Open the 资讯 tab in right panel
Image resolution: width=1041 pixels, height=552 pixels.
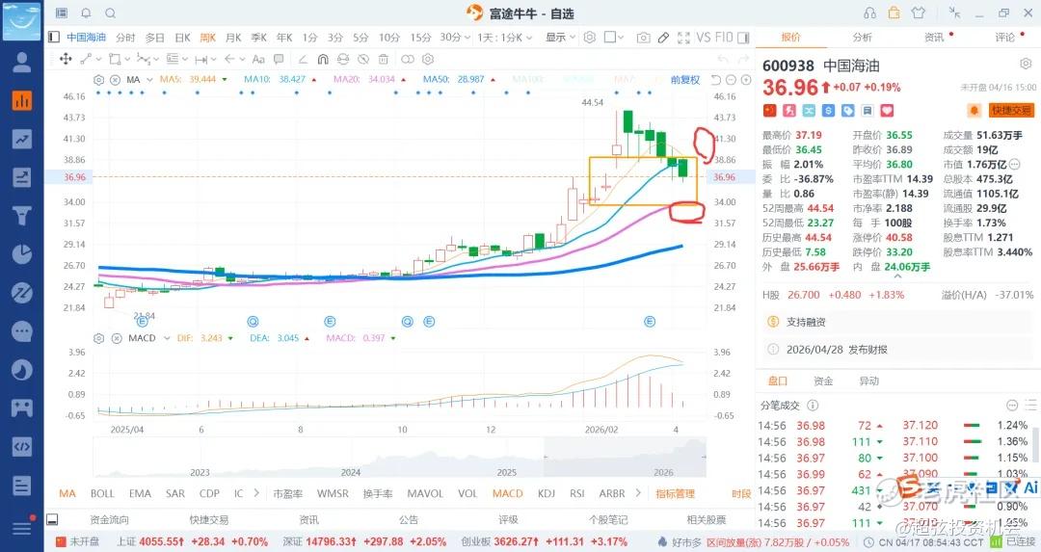pos(934,38)
